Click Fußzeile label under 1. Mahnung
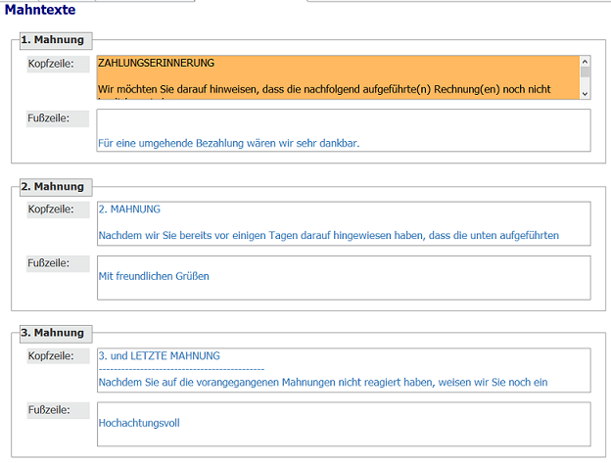This screenshot has width=611, height=463. (58, 118)
